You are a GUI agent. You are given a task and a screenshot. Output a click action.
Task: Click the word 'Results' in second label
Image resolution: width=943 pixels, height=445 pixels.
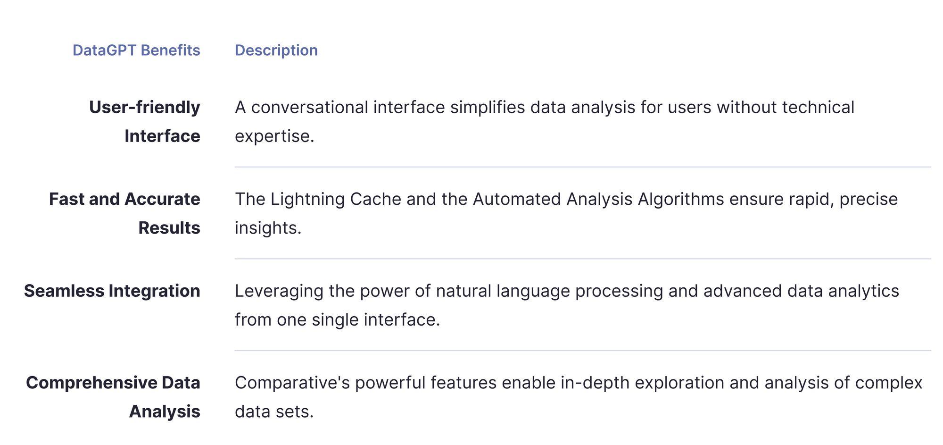pyautogui.click(x=169, y=228)
